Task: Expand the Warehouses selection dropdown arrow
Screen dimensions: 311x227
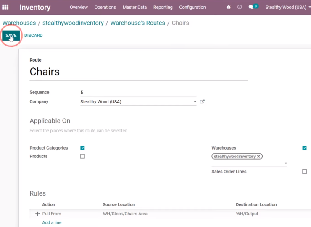Action: 286,163
